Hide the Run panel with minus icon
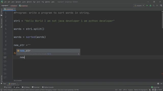Screen dimensions: 163x91 click(x=161, y=84)
